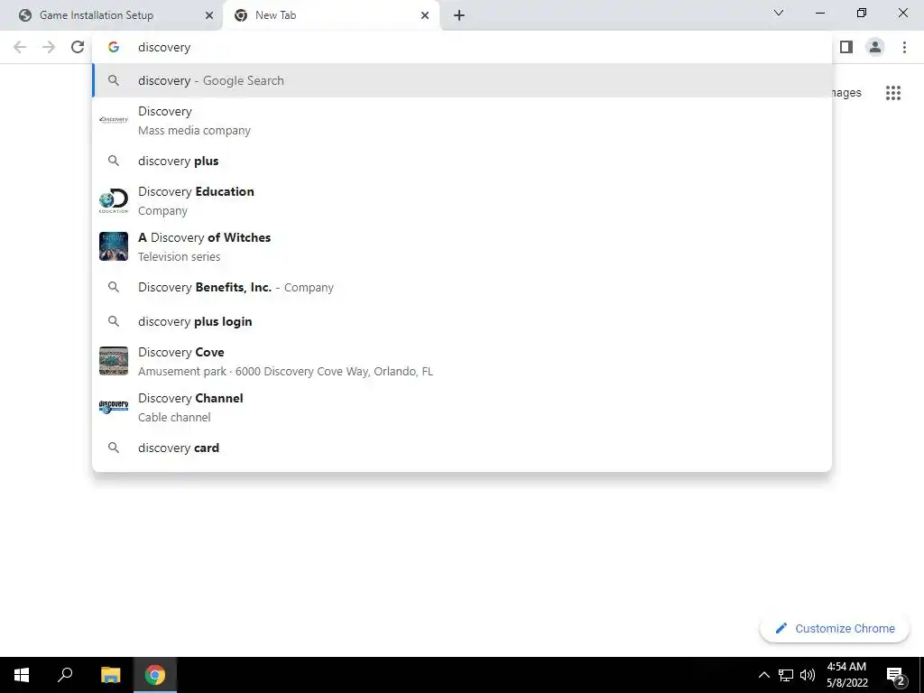Open the Images link
This screenshot has height=693, width=924.
[x=846, y=93]
